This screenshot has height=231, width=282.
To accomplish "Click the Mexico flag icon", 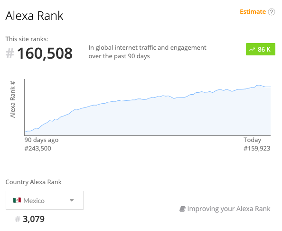I will pos(17,200).
